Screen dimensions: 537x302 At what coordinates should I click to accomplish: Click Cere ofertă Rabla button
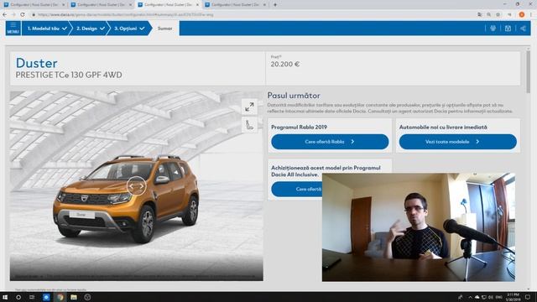click(330, 142)
